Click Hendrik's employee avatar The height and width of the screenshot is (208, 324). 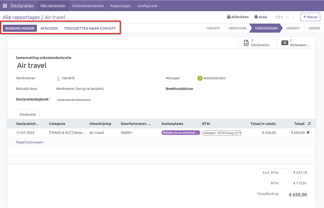point(58,78)
